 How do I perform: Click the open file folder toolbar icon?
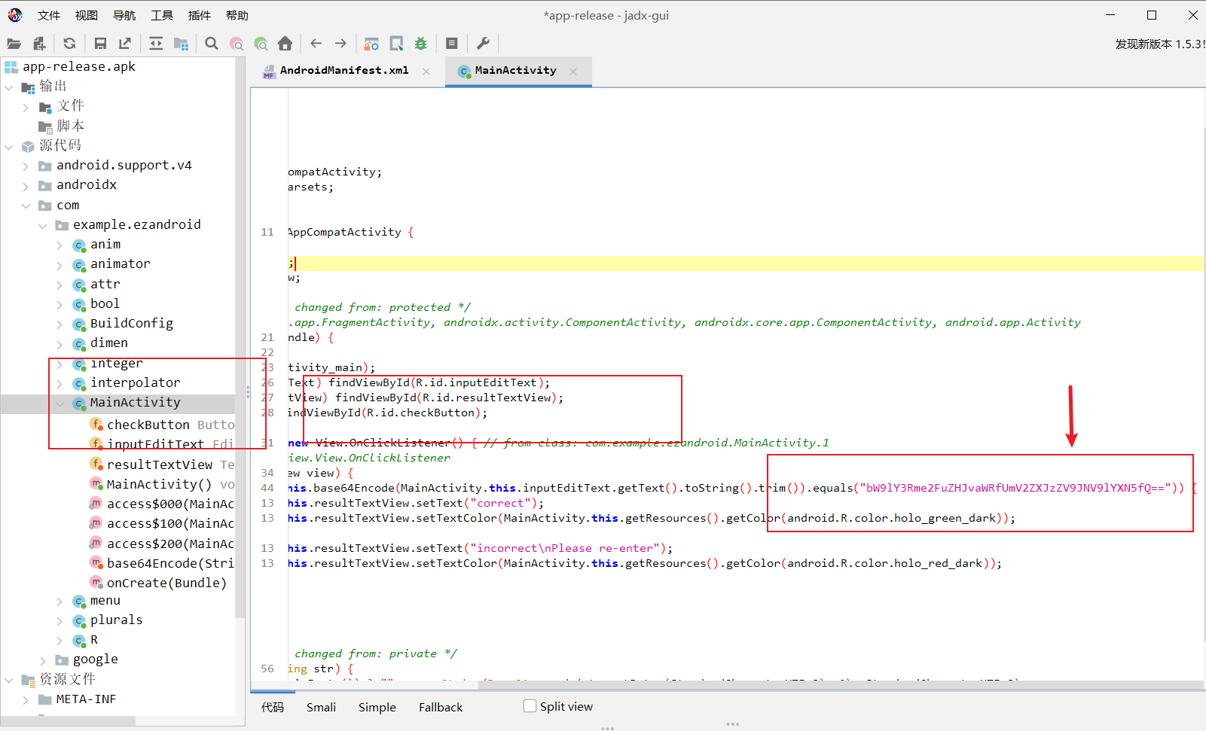pyautogui.click(x=14, y=44)
